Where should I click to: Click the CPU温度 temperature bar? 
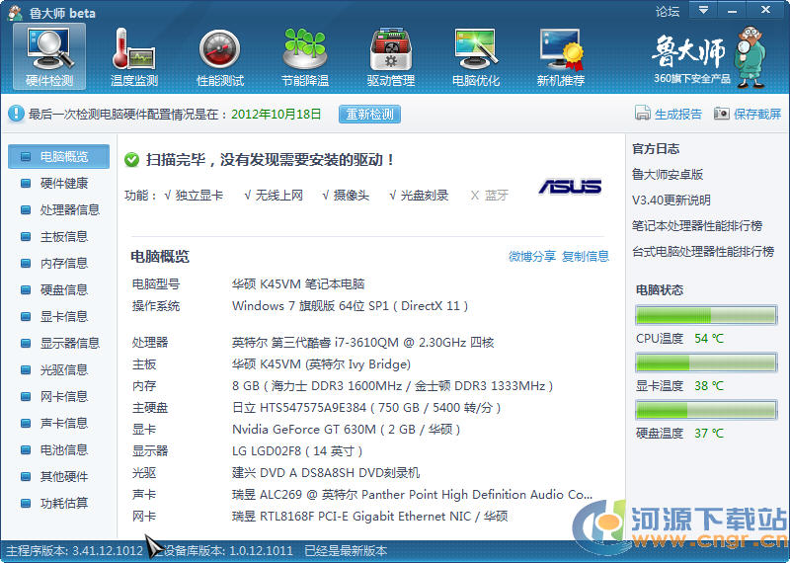(x=706, y=316)
